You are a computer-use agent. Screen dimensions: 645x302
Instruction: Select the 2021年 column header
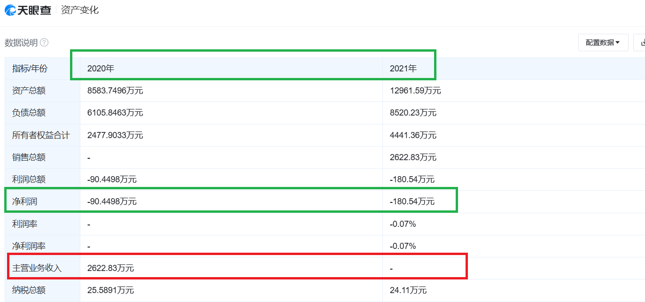[x=403, y=69]
